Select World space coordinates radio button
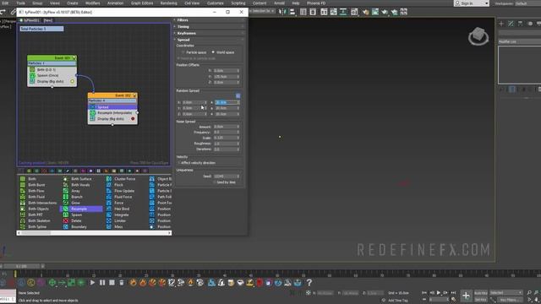 point(213,52)
